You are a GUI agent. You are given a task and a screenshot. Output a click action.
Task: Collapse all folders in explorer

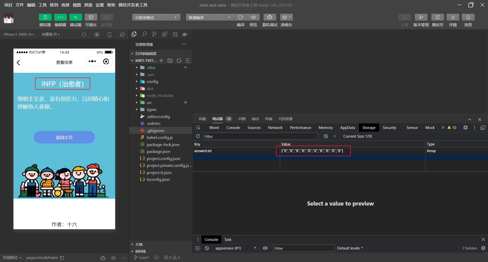coord(188,61)
